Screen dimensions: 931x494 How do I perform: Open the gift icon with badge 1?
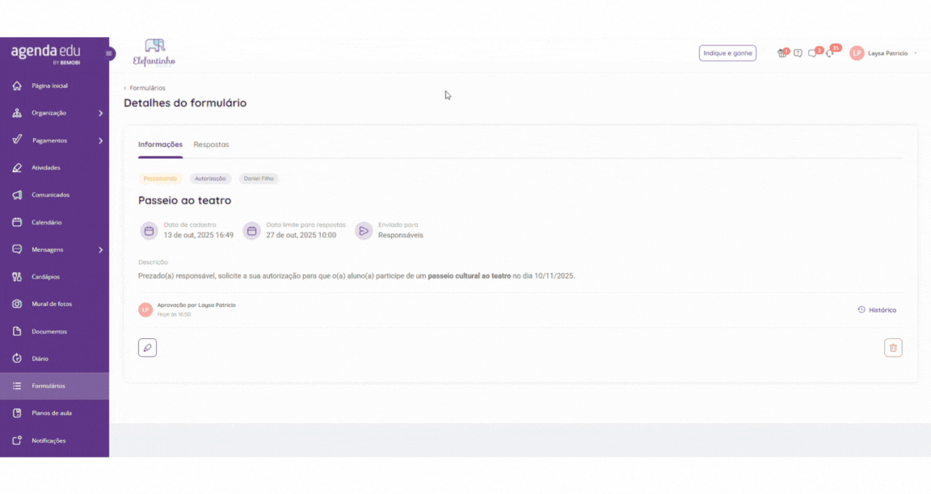click(782, 53)
